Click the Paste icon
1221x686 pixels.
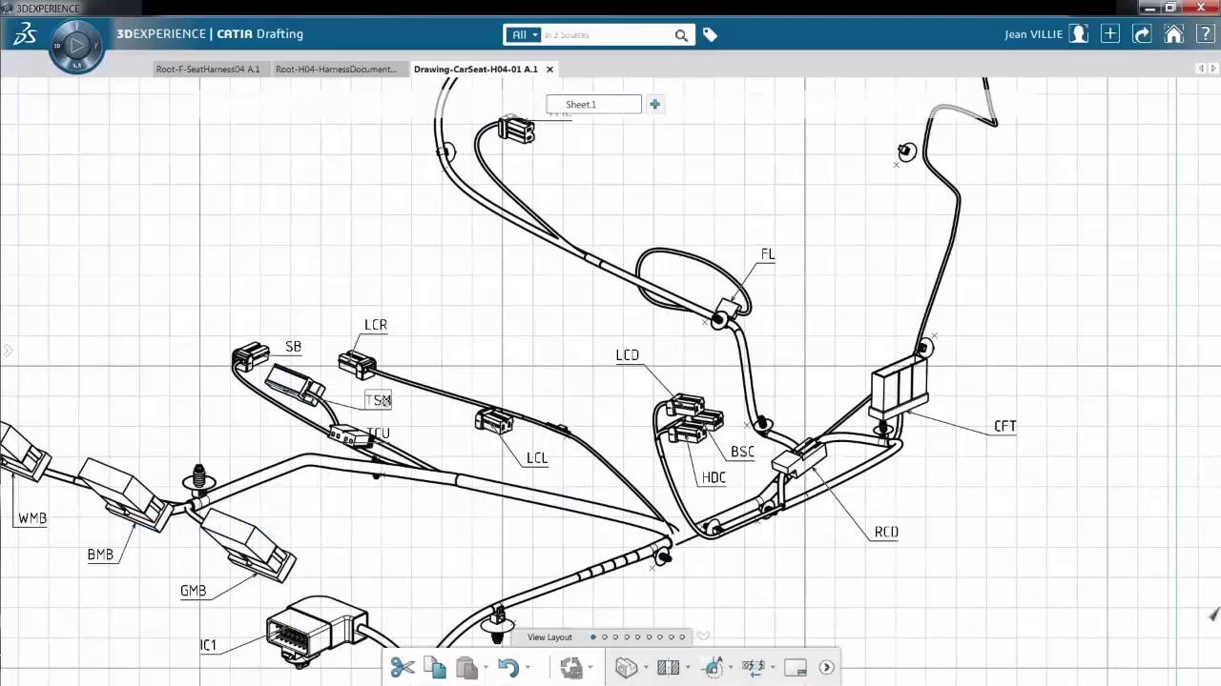(x=466, y=667)
